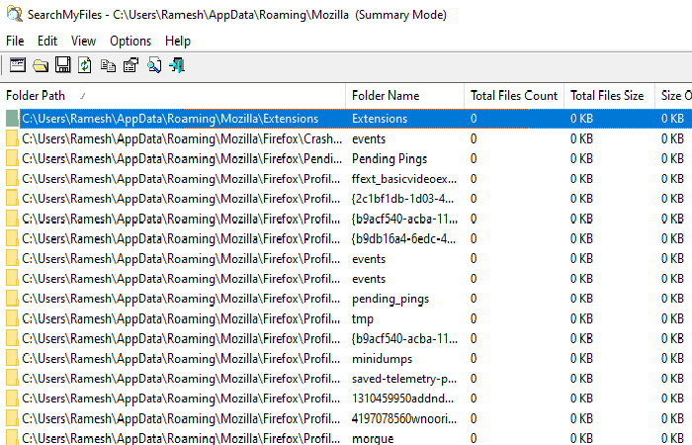Click the floppy disk Save icon
The width and height of the screenshot is (692, 445).
[62, 65]
